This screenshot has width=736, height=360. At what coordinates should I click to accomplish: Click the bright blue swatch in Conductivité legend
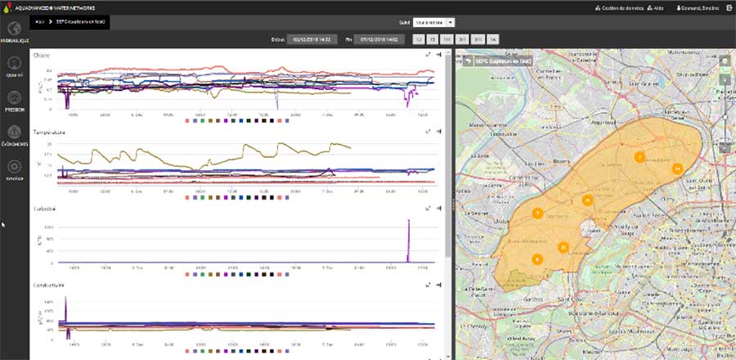tap(240, 351)
